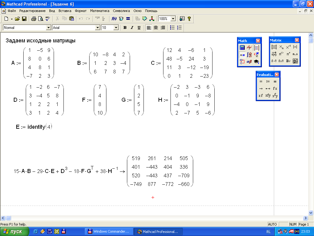Screen dimensions: 314x236
Task: Toggle bulleted list
Action: click(172, 28)
